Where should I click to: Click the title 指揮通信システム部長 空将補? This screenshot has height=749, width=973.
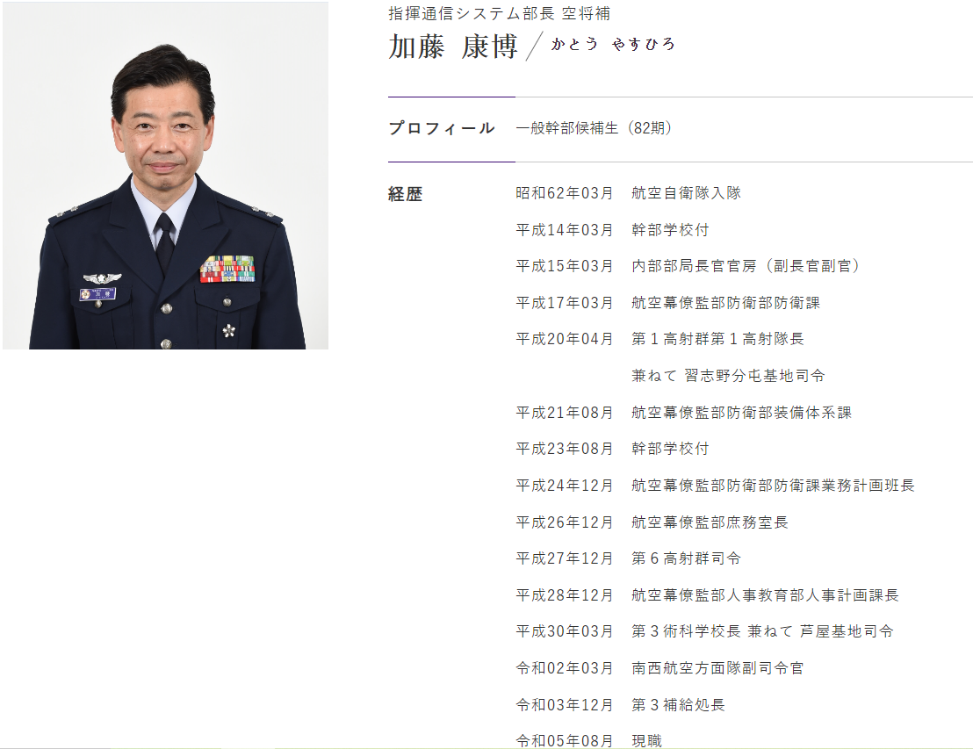point(500,13)
